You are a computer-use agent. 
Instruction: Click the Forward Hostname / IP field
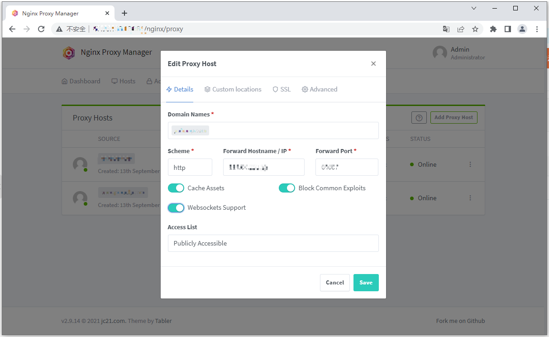click(x=263, y=167)
